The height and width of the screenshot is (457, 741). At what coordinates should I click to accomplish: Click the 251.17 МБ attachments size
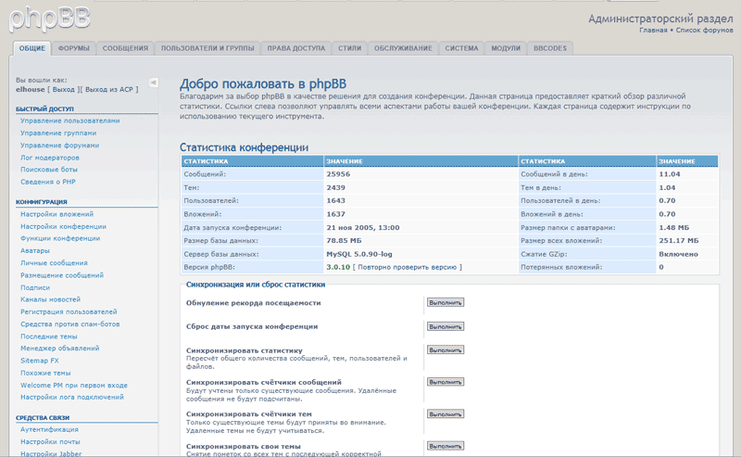pos(679,241)
